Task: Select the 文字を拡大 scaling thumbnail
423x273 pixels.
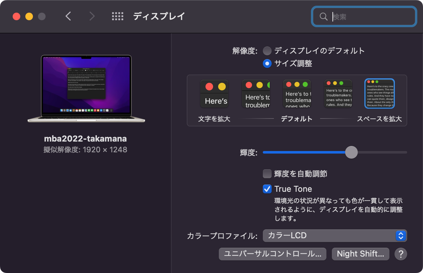Action: [214, 93]
